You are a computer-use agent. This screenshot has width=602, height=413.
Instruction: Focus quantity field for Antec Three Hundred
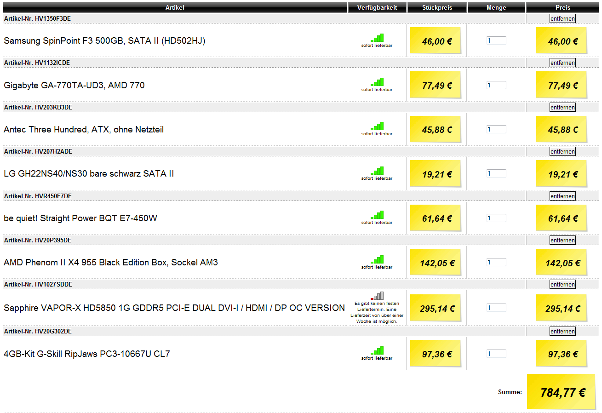(x=496, y=129)
